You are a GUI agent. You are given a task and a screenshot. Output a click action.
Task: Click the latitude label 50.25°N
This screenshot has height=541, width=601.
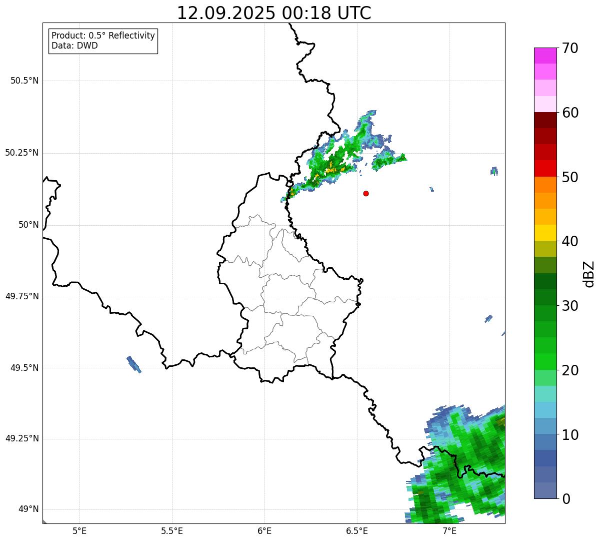(21, 153)
